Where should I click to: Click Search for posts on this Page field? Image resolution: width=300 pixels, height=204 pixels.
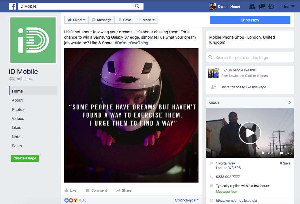pyautogui.click(x=250, y=57)
